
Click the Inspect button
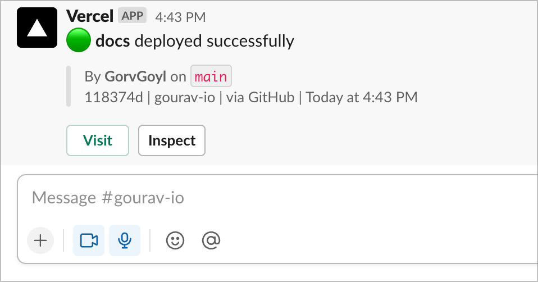coord(172,140)
